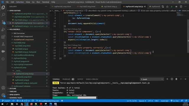
Task: Click JavaScript language mode in status bar
Action: 164,101
